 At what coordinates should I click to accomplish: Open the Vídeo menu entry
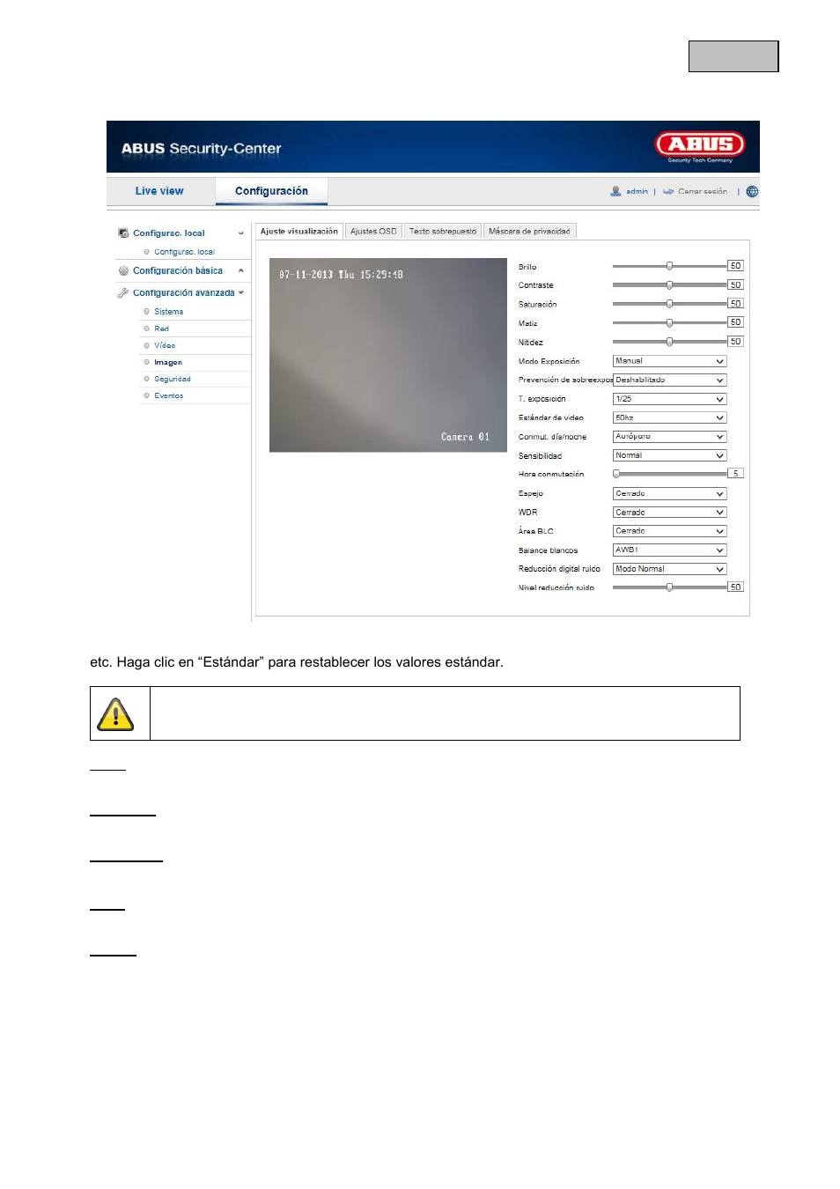pos(165,345)
